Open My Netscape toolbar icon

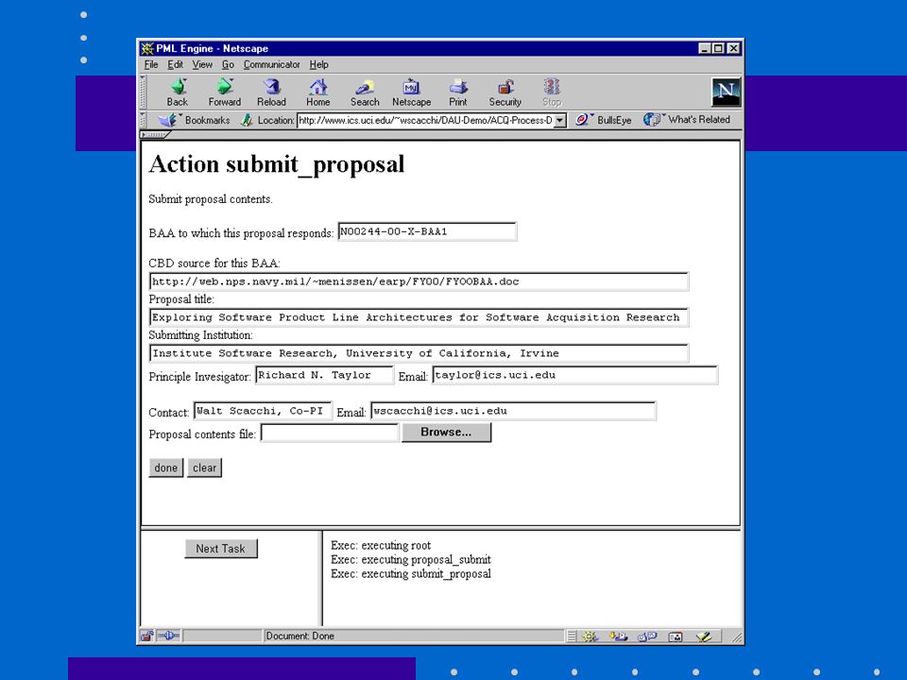coord(411,93)
